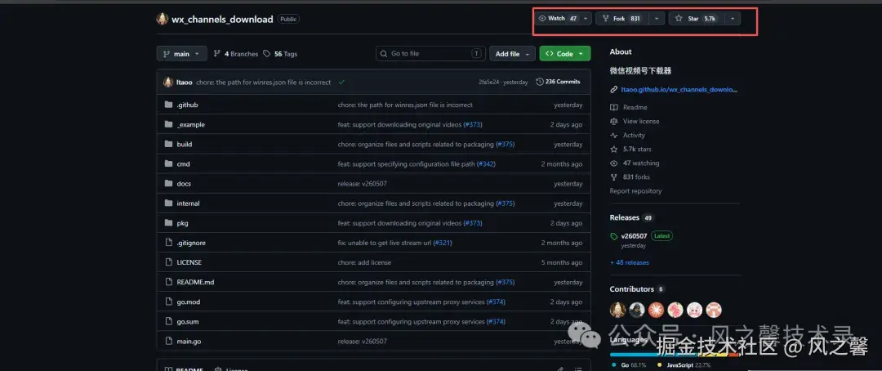The height and width of the screenshot is (371, 882).
Task: Open the Contributors 6 heading
Action: tap(637, 288)
